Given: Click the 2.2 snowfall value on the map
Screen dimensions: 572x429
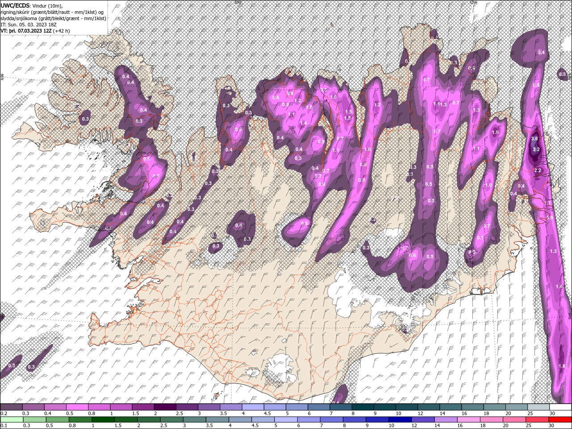Looking at the screenshot, I should pyautogui.click(x=538, y=170).
